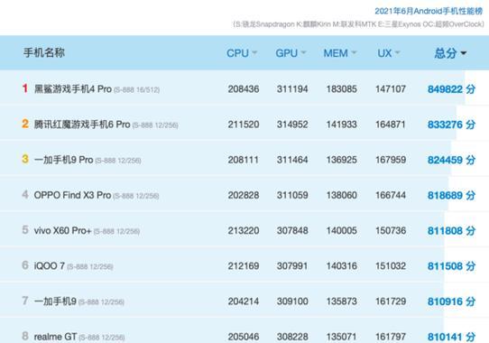489x343 pixels.
Task: Click MEM score 136925
Action: (342, 160)
